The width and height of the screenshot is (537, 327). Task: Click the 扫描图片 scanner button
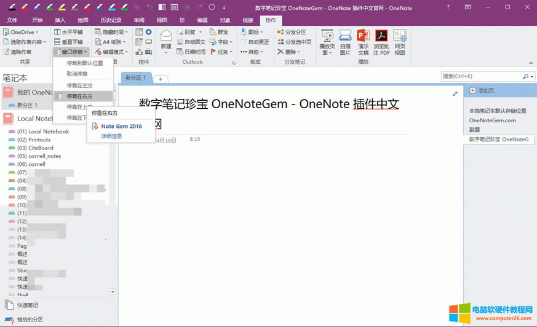point(345,42)
